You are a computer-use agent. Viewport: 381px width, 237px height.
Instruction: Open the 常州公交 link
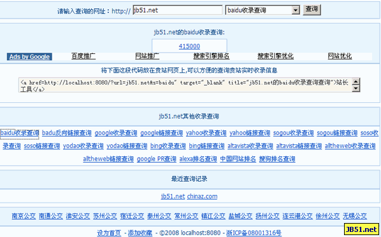point(186,216)
